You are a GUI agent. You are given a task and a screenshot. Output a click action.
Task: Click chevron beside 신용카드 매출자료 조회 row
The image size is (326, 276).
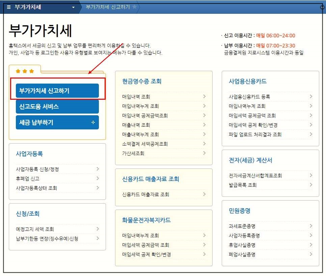point(205,194)
